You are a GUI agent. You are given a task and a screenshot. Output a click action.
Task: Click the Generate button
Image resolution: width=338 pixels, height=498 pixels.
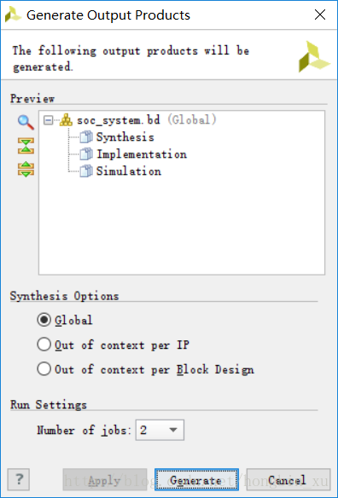click(196, 479)
